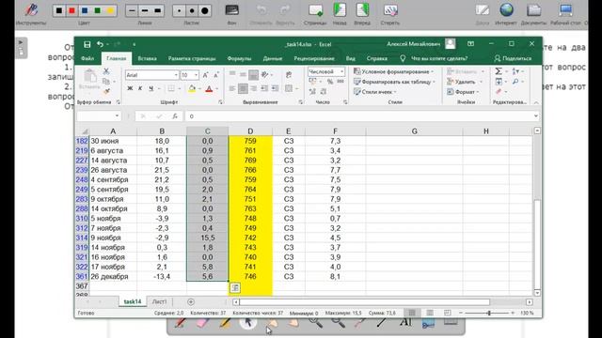Viewport: 602px width, 338px height.
Task: Click the font color A icon
Action: 209,88
